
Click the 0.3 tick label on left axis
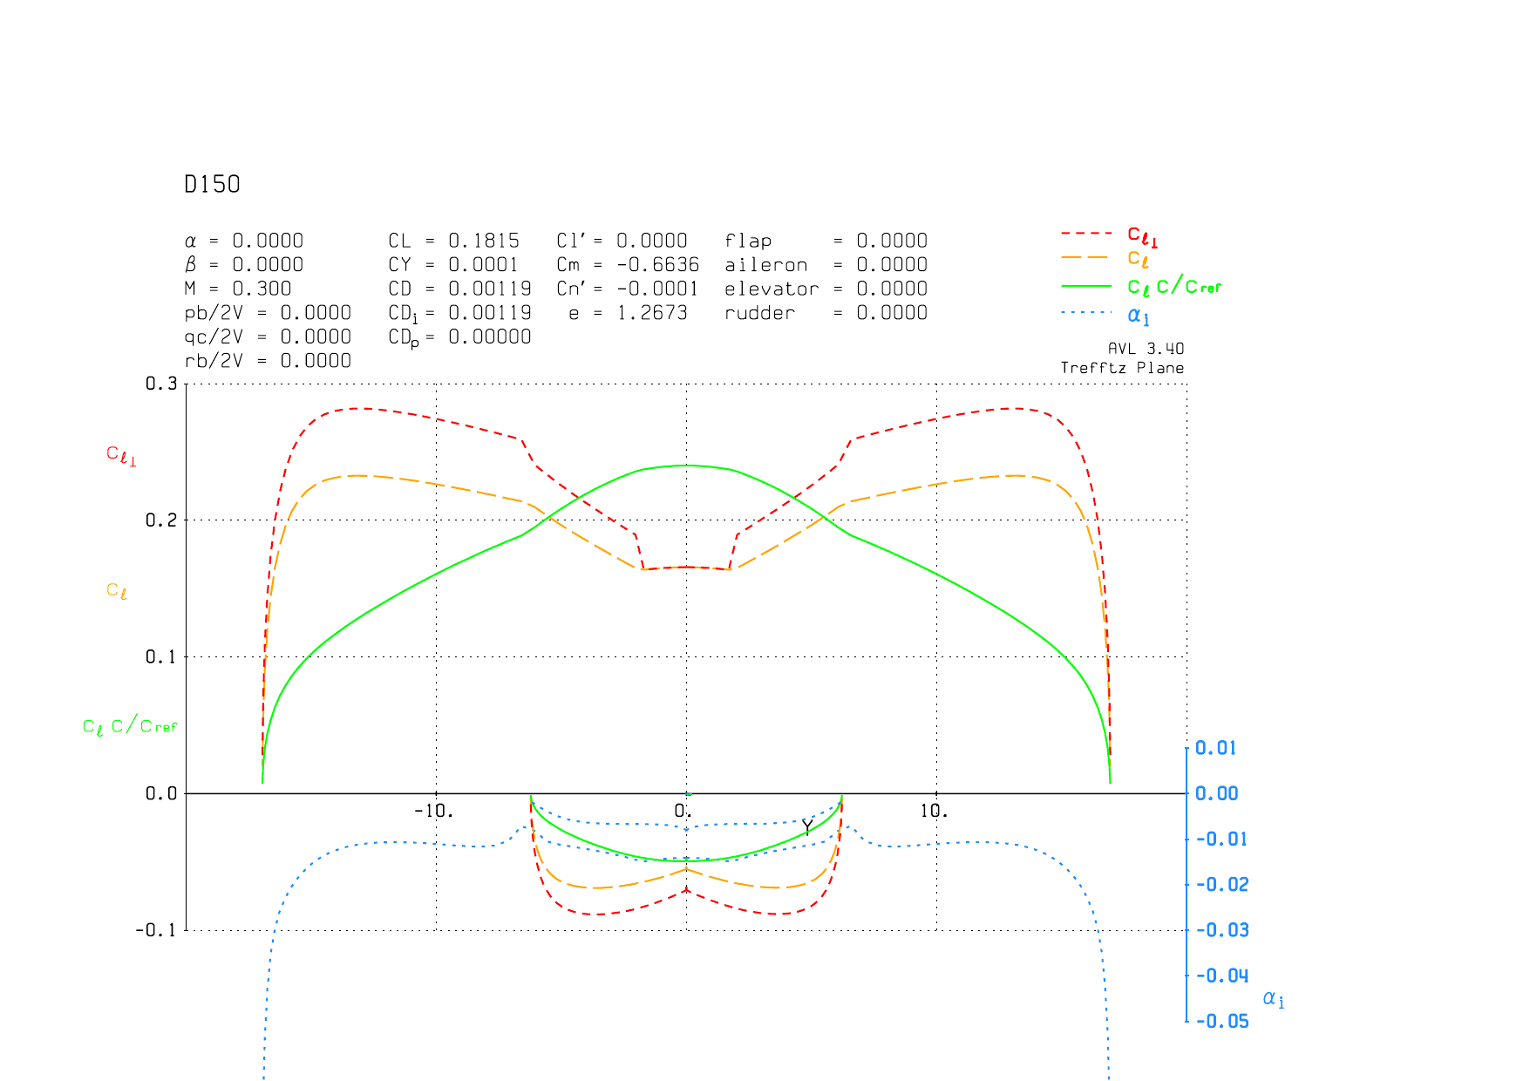coord(160,384)
